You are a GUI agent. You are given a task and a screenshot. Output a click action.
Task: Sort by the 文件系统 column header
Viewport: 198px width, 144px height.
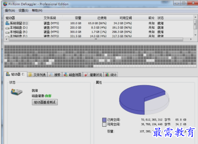tap(52, 18)
